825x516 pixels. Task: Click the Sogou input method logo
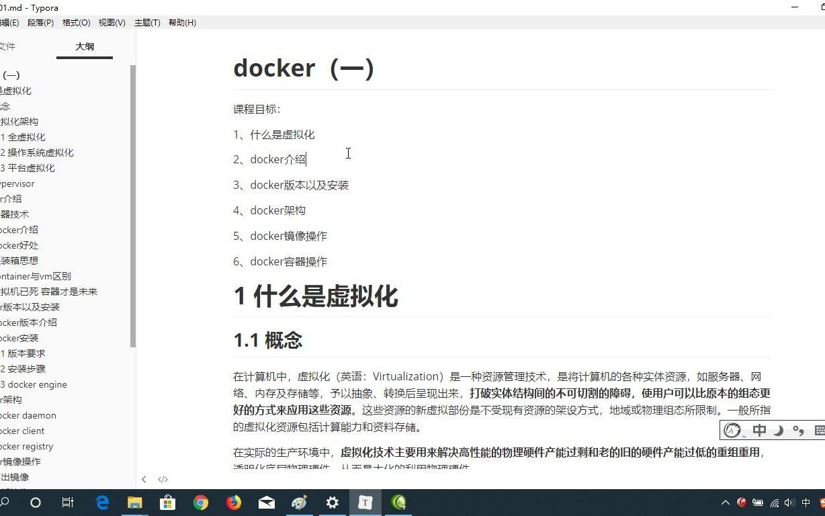click(x=731, y=430)
